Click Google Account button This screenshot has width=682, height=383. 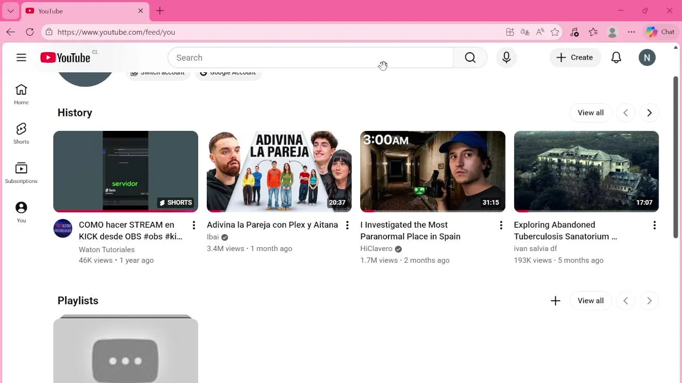coord(228,73)
